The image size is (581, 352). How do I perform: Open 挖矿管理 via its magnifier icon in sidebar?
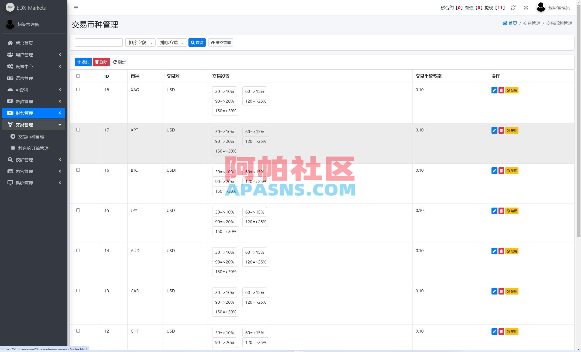pyautogui.click(x=10, y=160)
